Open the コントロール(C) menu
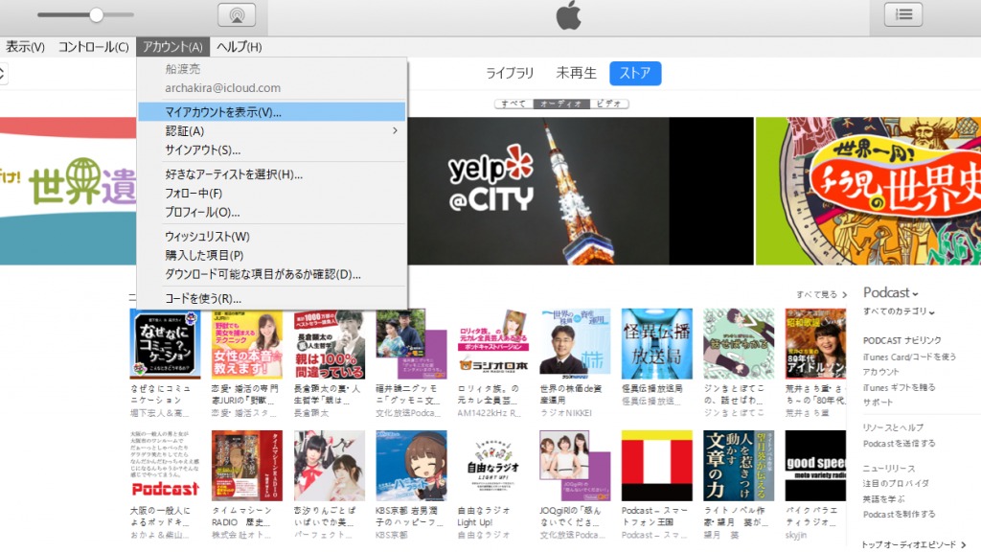The width and height of the screenshot is (981, 553). tap(93, 47)
